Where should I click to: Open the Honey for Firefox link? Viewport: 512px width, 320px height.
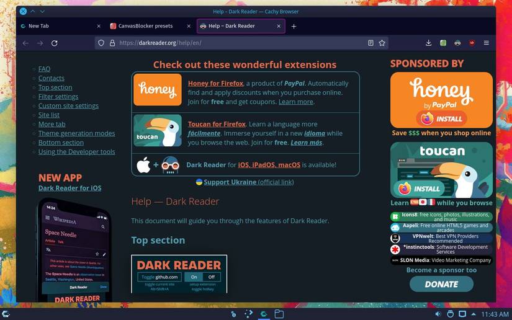coord(215,84)
